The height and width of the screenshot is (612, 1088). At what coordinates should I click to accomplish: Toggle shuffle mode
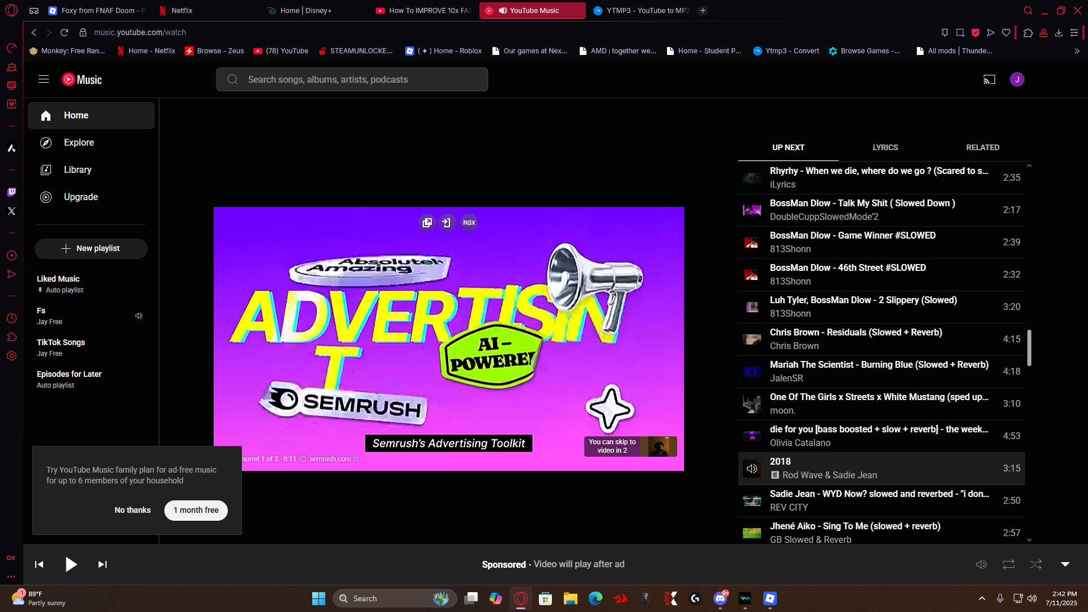(x=1036, y=564)
